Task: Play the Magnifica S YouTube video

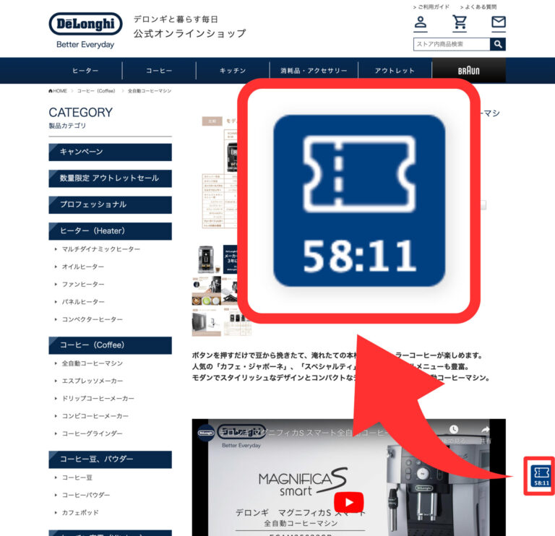Action: (x=349, y=502)
